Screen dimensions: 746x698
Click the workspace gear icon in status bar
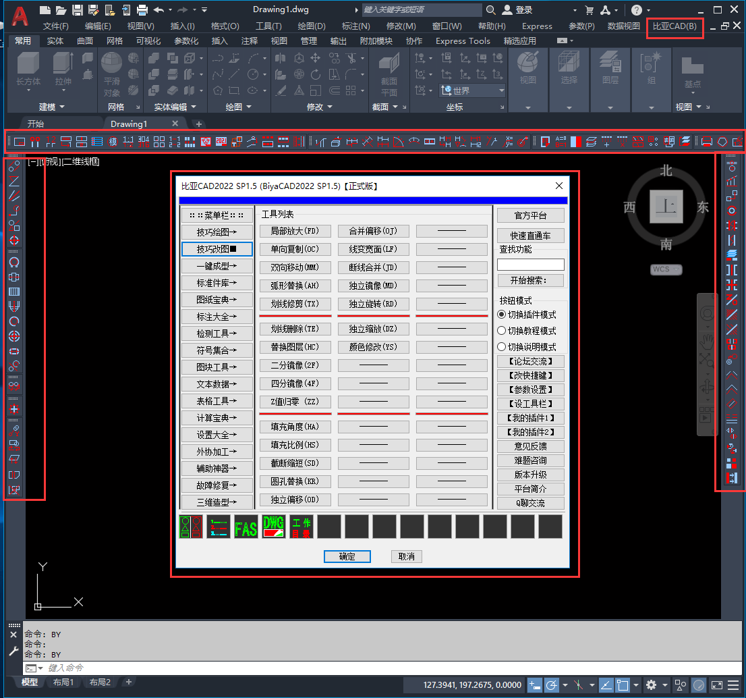pyautogui.click(x=652, y=685)
